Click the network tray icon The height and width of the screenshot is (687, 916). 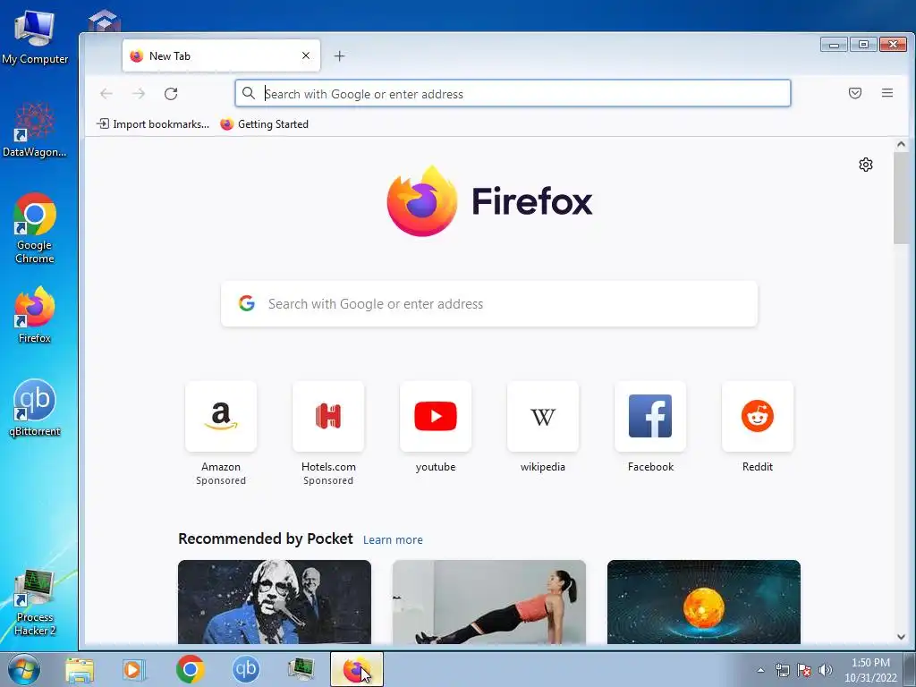coord(782,670)
